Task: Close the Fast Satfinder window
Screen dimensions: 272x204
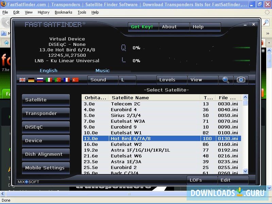Action: (254, 24)
